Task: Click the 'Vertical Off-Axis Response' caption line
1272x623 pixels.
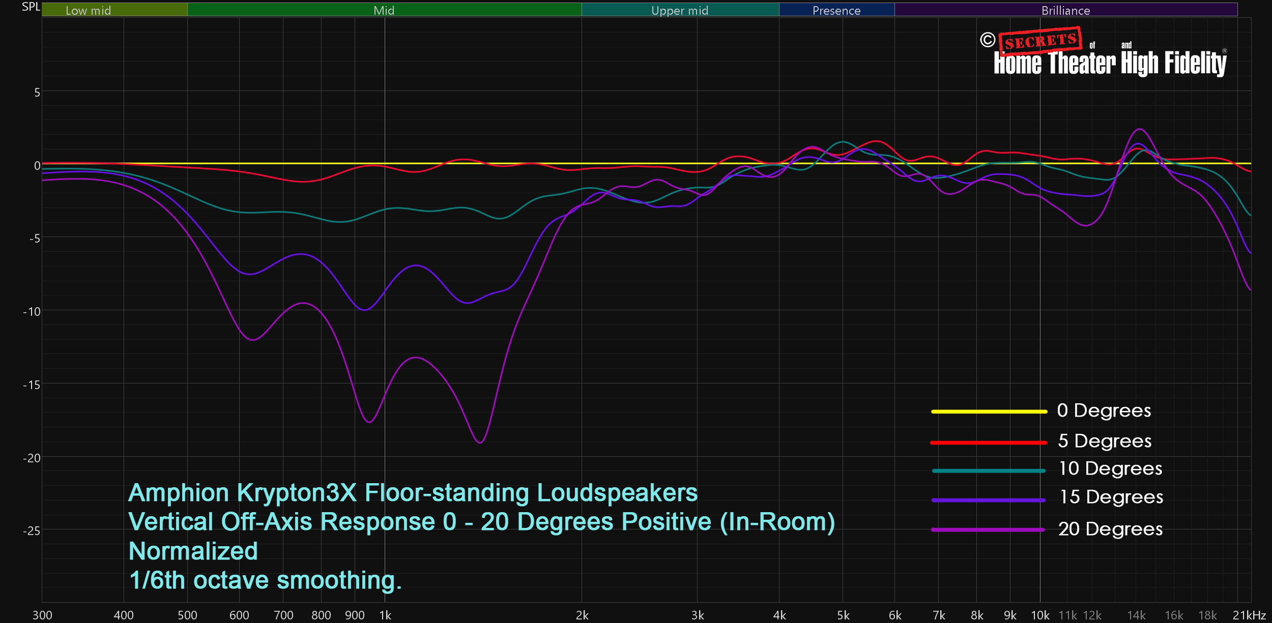Action: coord(482,522)
